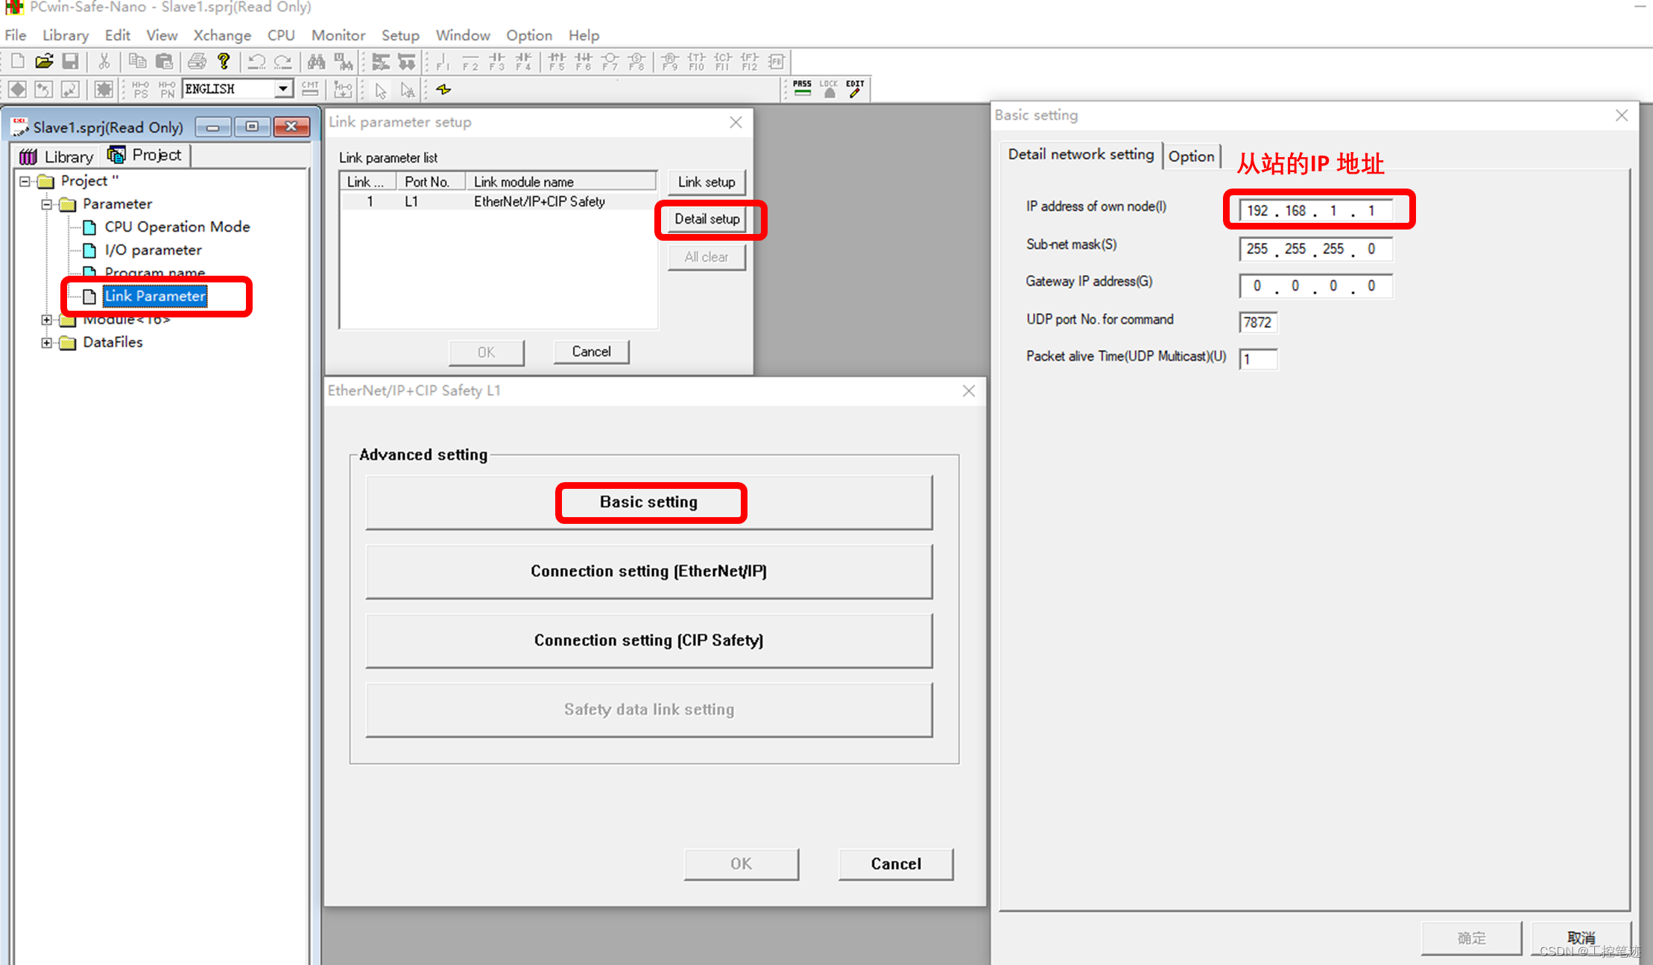Click the Save floppy disk icon
The image size is (1653, 965).
tap(71, 62)
